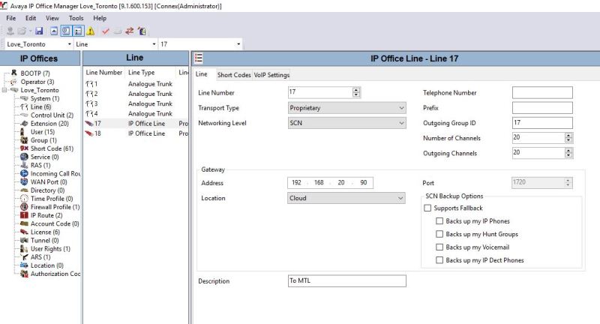Select ARS (1) tree node
Viewport: 600px width, 324px height.
40,257
